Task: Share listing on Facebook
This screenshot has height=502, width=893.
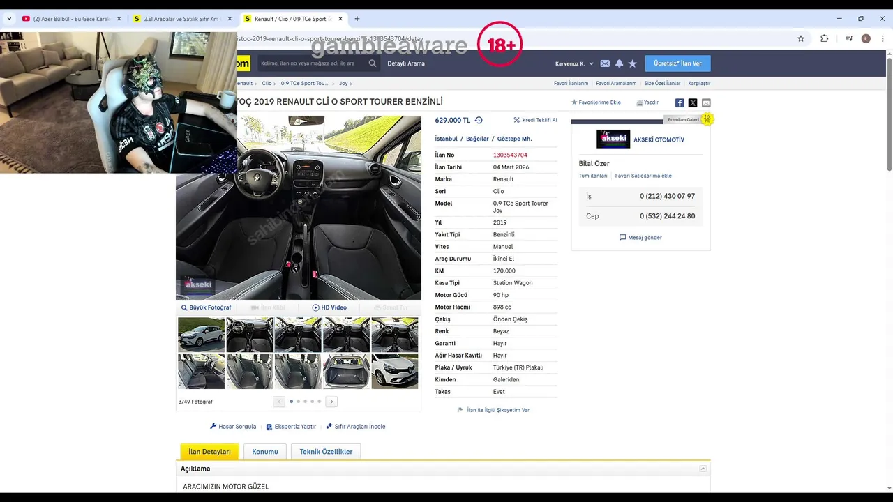Action: 680,102
